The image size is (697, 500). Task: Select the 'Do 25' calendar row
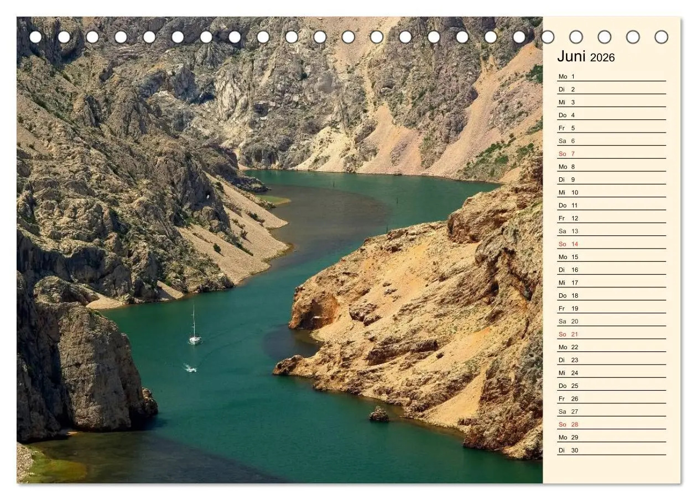tap(611, 386)
